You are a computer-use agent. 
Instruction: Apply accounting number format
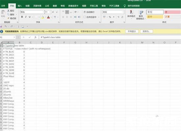coord(104,17)
